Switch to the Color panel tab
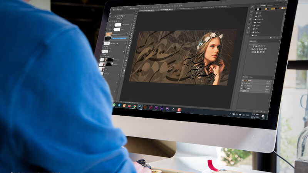 (x=257, y=6)
